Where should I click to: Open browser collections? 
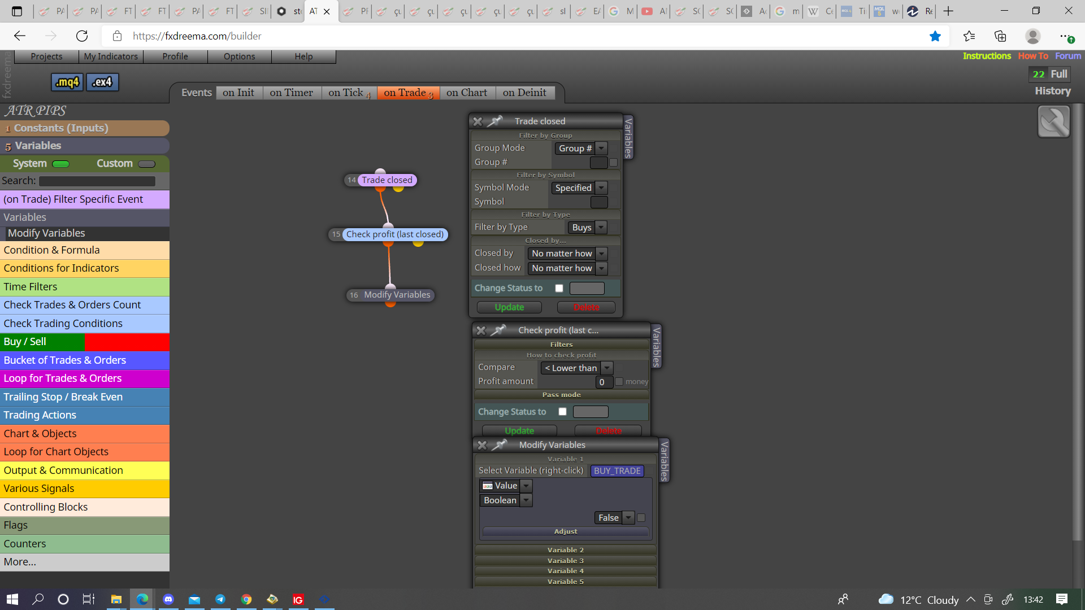(1000, 36)
